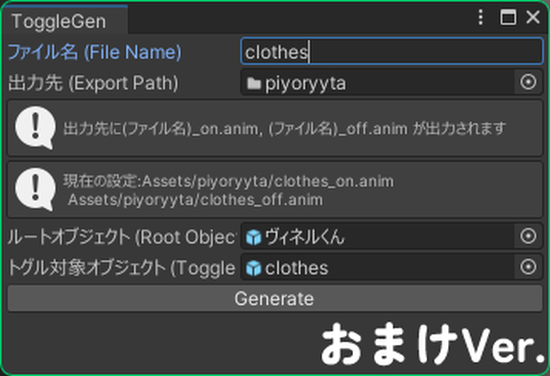Select the piyoryyta export path field
550x376 pixels.
[x=378, y=82]
